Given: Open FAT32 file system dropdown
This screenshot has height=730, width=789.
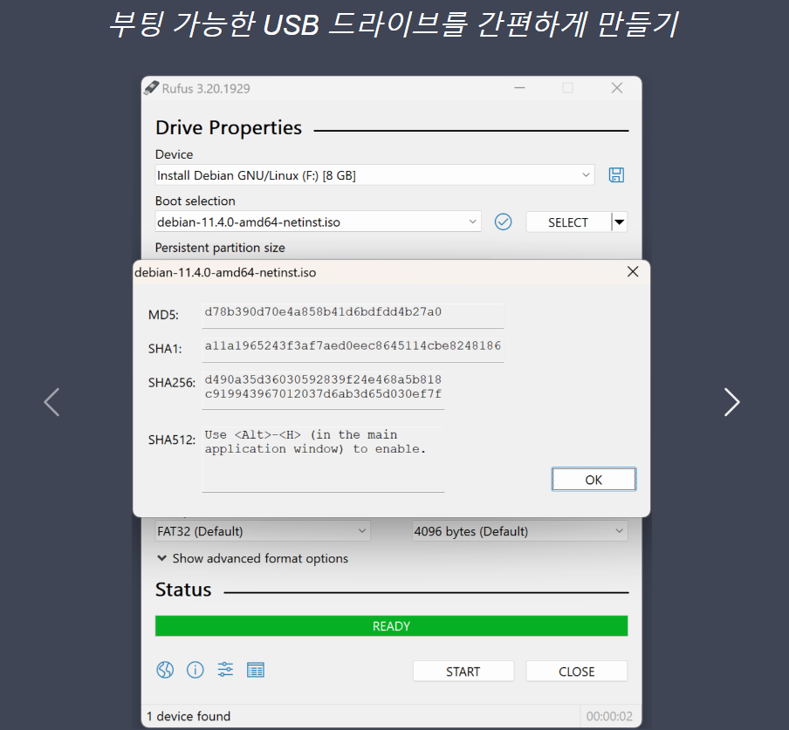Looking at the screenshot, I should (x=263, y=531).
